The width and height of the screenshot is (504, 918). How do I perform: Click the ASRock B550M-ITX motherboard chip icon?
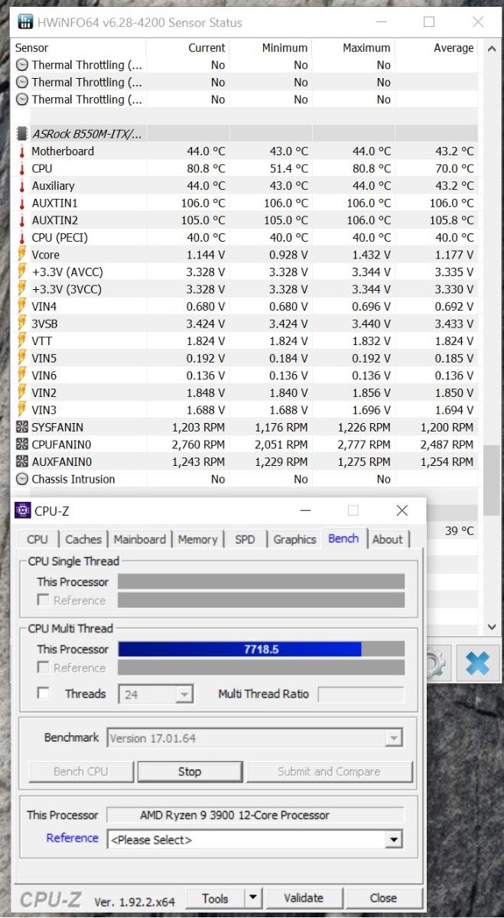(x=21, y=134)
